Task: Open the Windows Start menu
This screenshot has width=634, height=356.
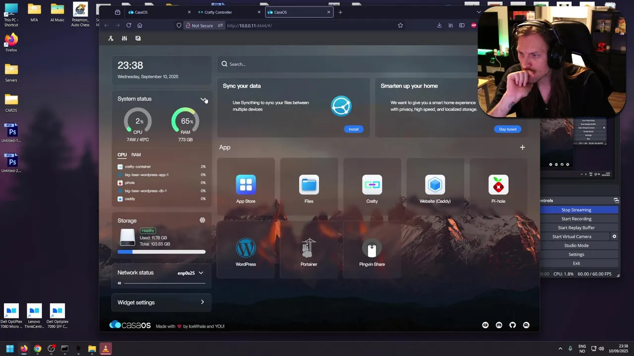Action: [x=10, y=349]
